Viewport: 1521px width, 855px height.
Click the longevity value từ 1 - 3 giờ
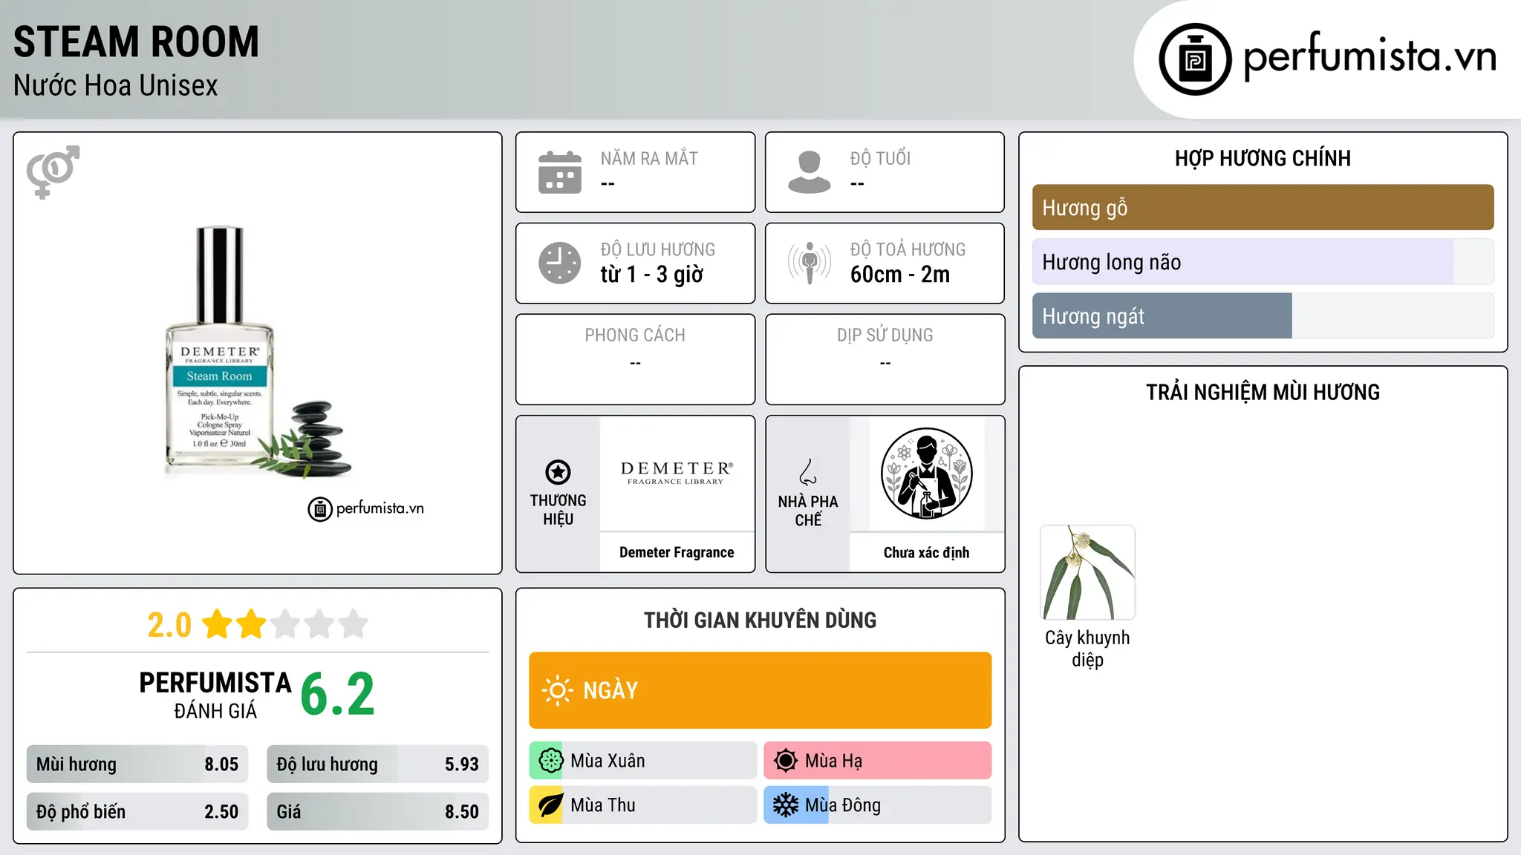[x=651, y=275]
